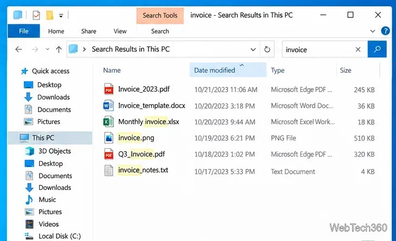The image size is (396, 241).
Task: Clear the search text with the X
Action: (x=358, y=49)
